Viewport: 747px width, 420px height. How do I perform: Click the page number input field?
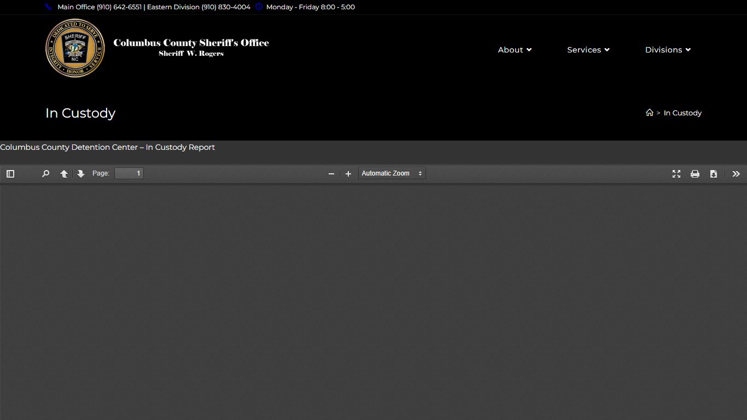coord(129,173)
